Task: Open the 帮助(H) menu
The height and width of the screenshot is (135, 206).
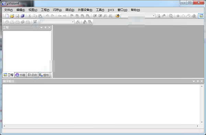Action: [x=135, y=10]
